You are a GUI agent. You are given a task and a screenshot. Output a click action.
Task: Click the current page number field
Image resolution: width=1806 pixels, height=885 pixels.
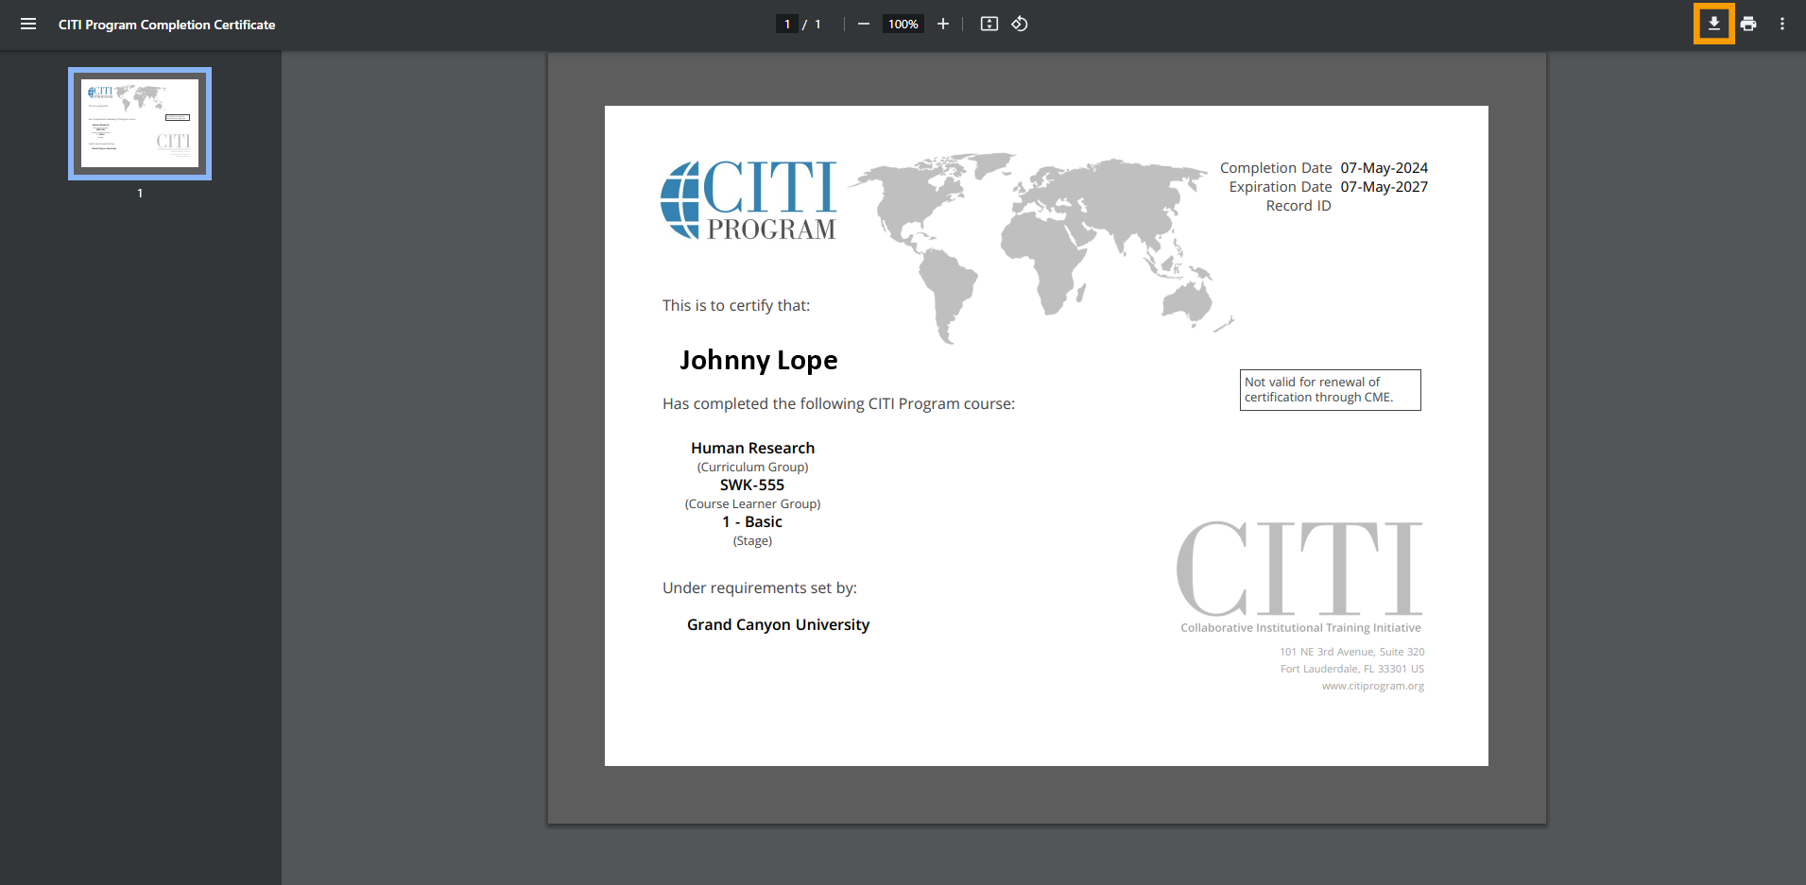click(x=787, y=25)
